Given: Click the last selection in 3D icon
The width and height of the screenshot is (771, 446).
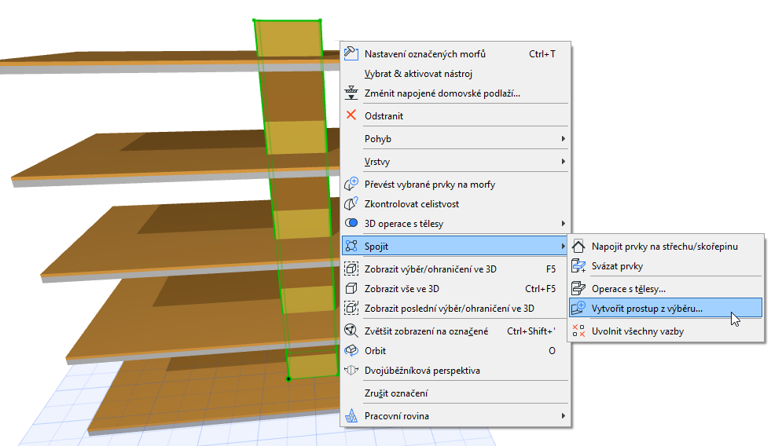Looking at the screenshot, I should (351, 308).
